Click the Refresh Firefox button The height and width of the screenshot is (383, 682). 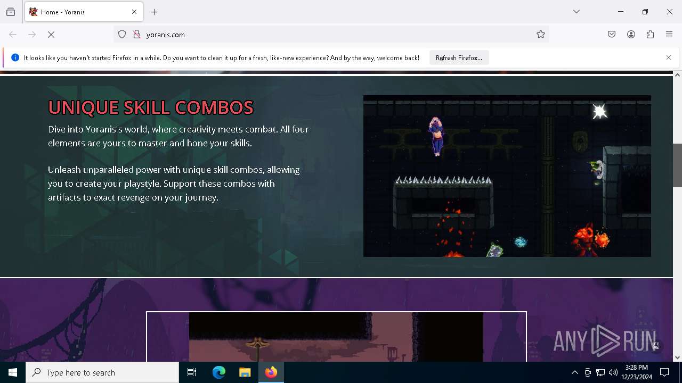click(459, 58)
